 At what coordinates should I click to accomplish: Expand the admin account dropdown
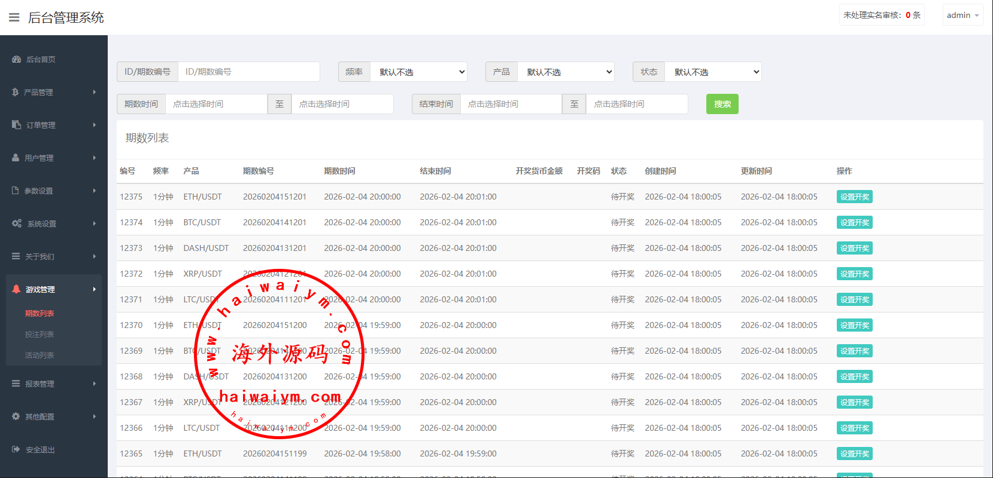962,16
